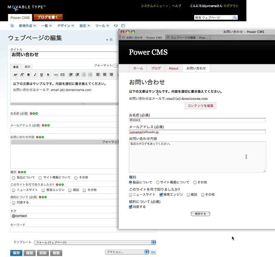Delete the お名前 field with its red icon

31,113
